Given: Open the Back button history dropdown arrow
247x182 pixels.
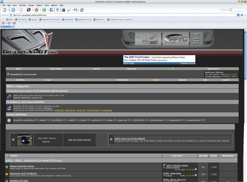Looking at the screenshot, I should (17, 10).
